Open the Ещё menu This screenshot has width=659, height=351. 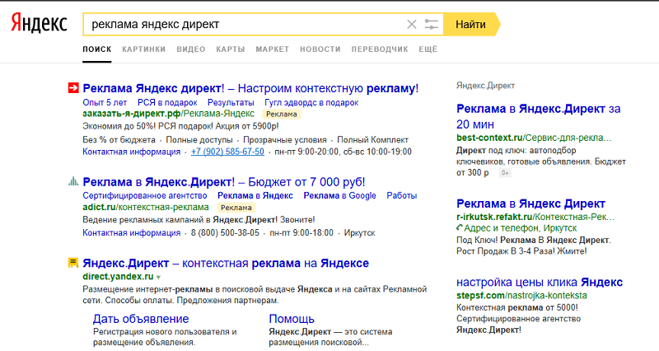(x=428, y=49)
